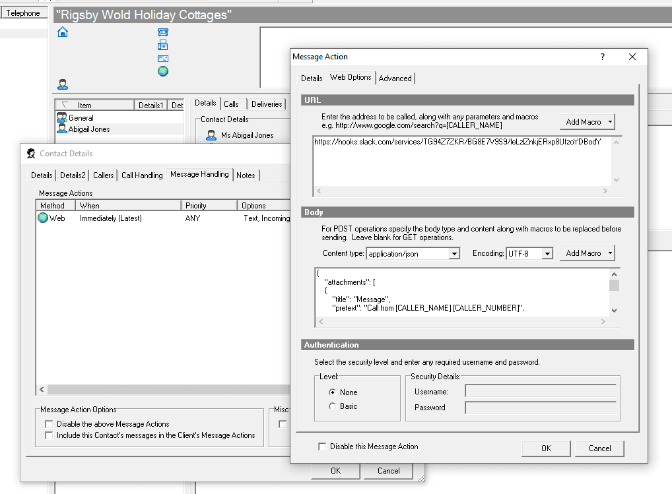Open the Add Macro dropdown in the Body section

tap(587, 253)
